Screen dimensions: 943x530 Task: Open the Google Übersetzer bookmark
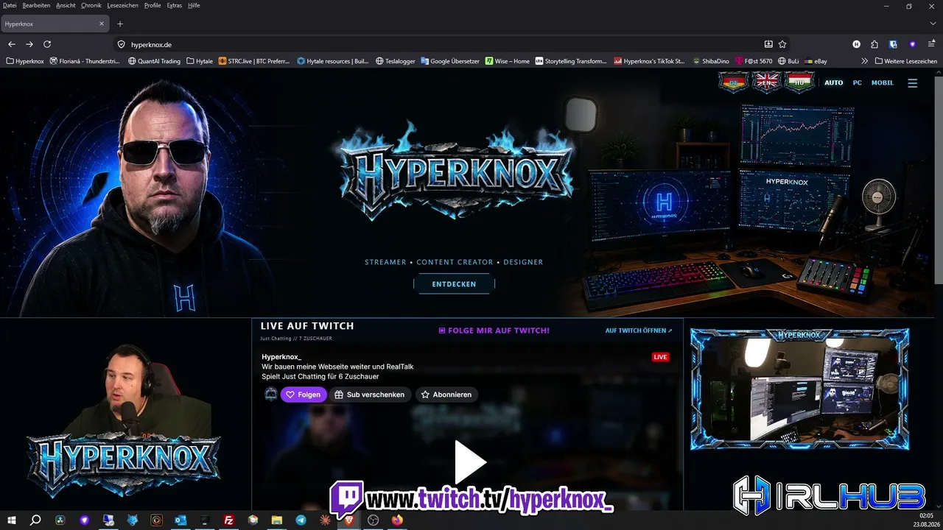click(x=450, y=61)
